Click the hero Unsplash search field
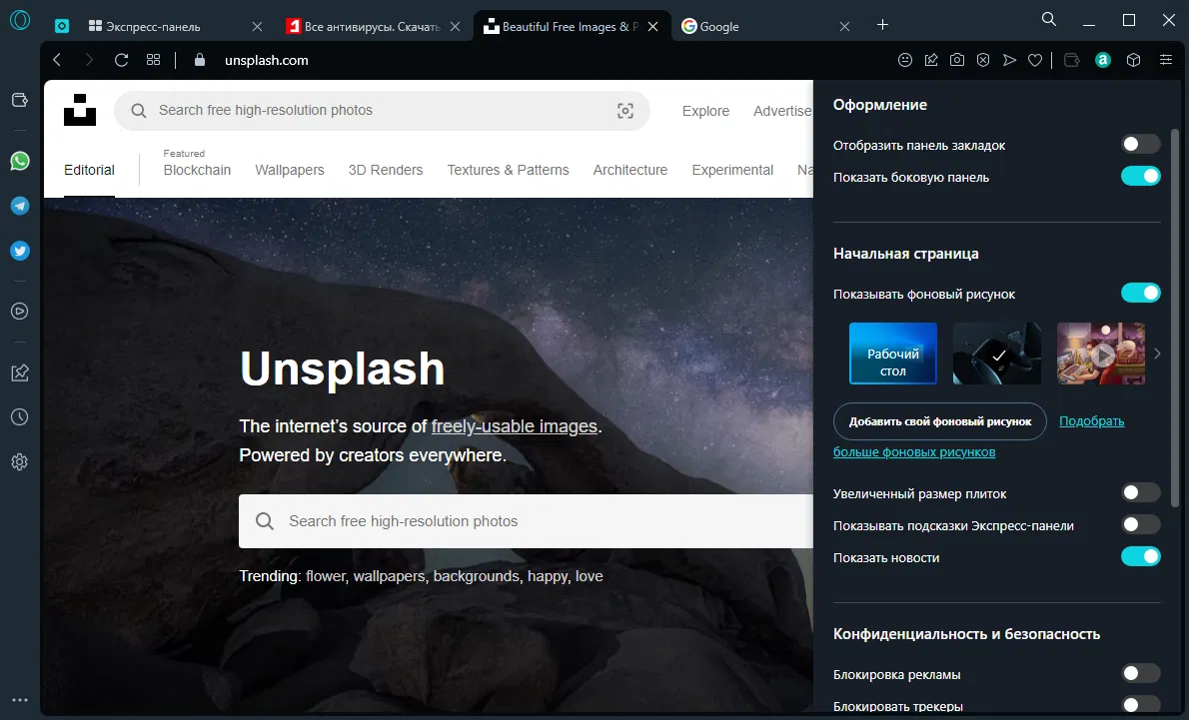The height and width of the screenshot is (720, 1189). 527,521
